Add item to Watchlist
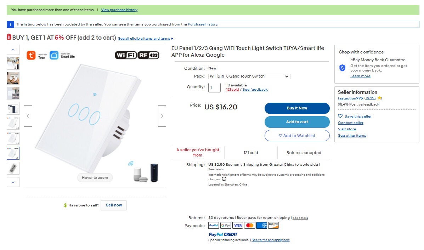 click(x=297, y=136)
